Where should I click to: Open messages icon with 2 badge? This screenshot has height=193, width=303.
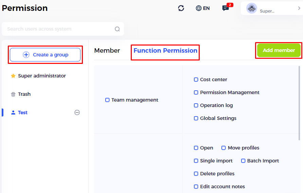pos(226,8)
